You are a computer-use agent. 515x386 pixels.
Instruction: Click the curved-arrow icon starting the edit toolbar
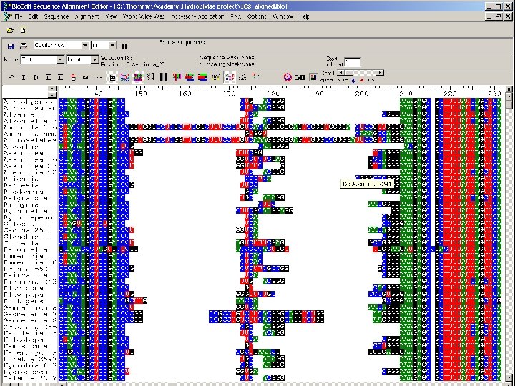tap(11, 77)
